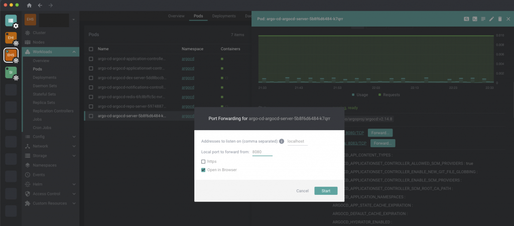Screen dimensions: 514x226
Task: Delete the pod with the trash icon
Action: (x=500, y=19)
